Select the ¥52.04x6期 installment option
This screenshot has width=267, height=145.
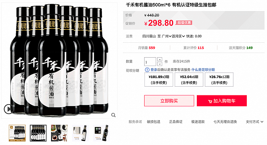(x=189, y=80)
